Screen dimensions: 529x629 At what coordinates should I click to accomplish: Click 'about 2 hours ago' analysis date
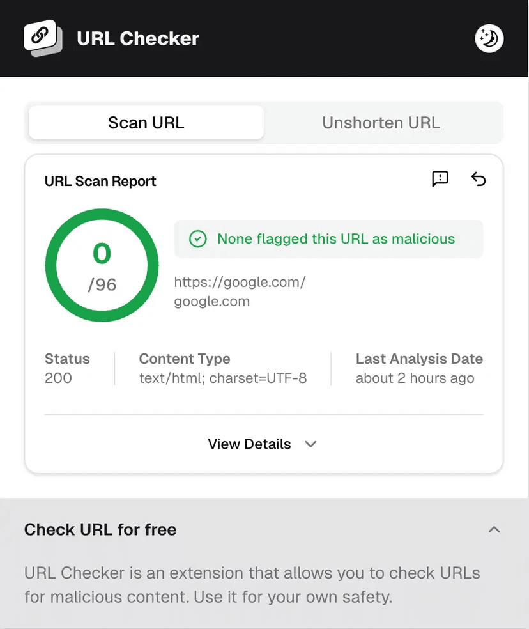415,378
